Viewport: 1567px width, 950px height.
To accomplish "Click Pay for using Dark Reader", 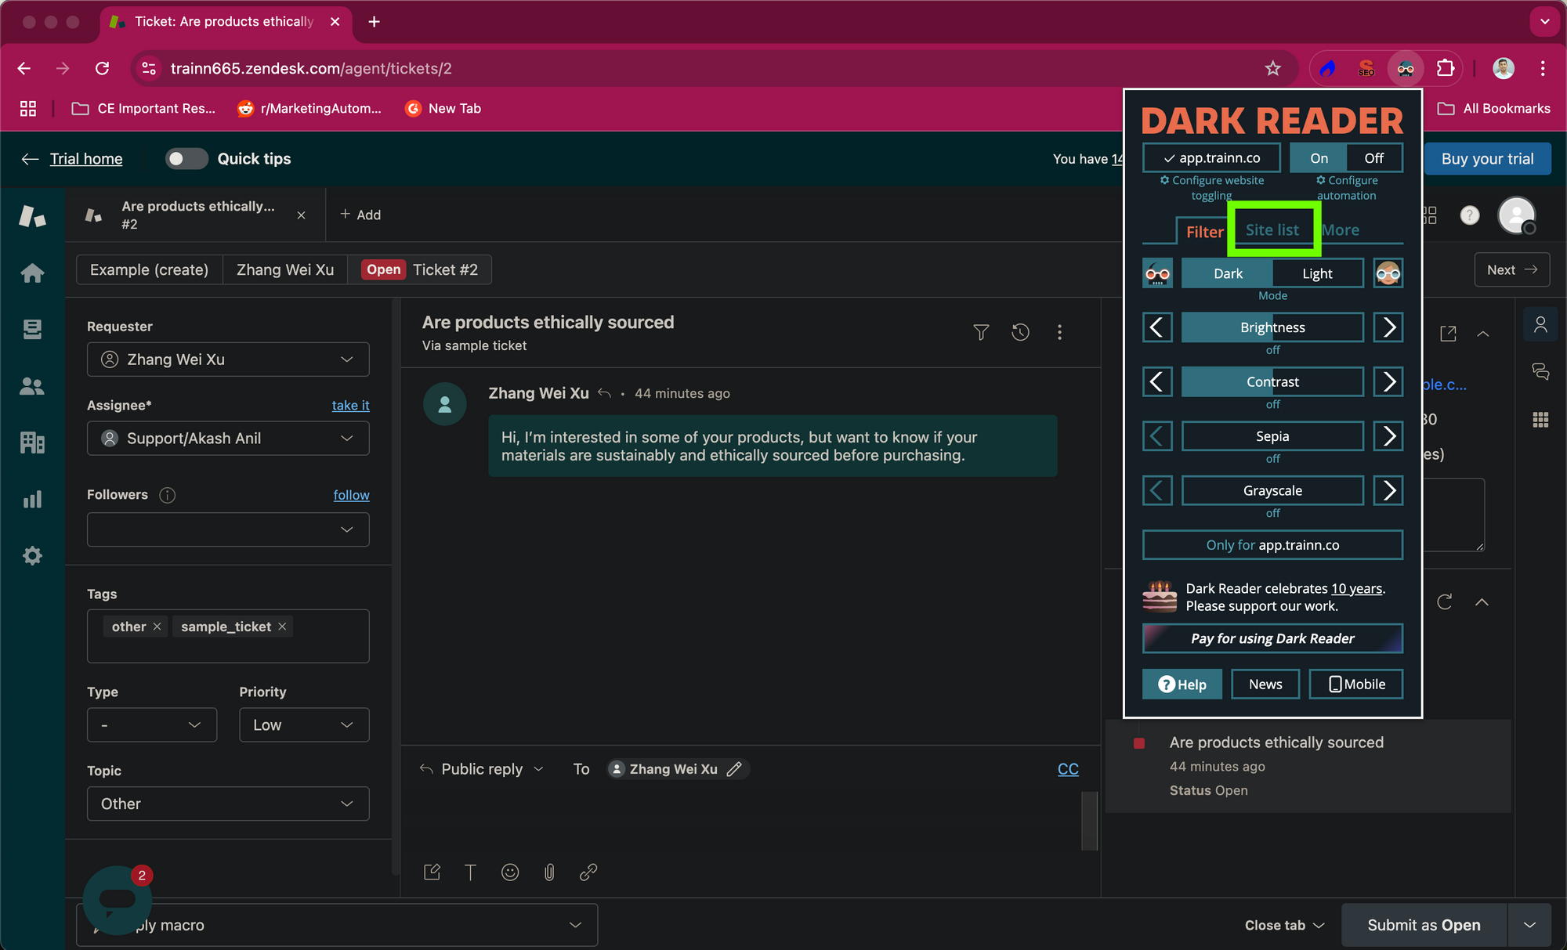I will 1272,638.
